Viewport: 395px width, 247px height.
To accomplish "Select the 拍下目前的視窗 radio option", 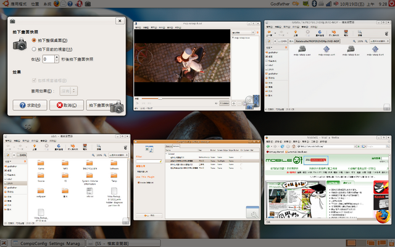I will click(x=34, y=49).
